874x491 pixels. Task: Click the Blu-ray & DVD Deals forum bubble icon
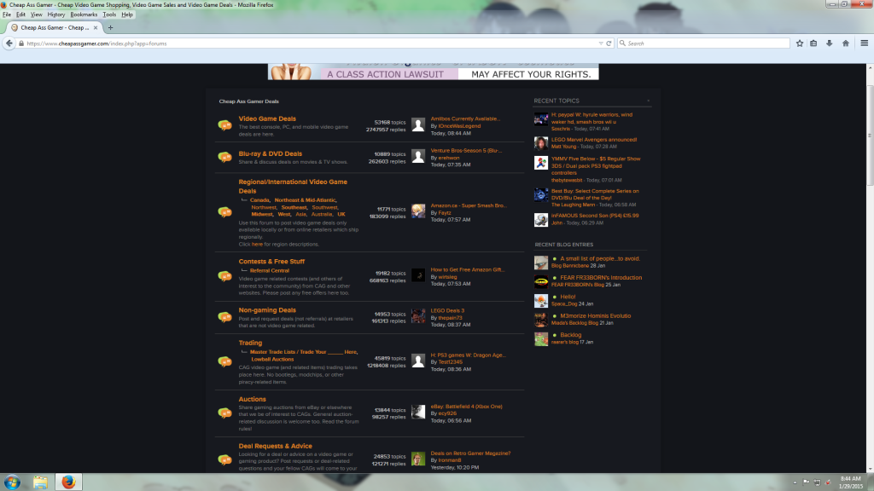coord(224,157)
